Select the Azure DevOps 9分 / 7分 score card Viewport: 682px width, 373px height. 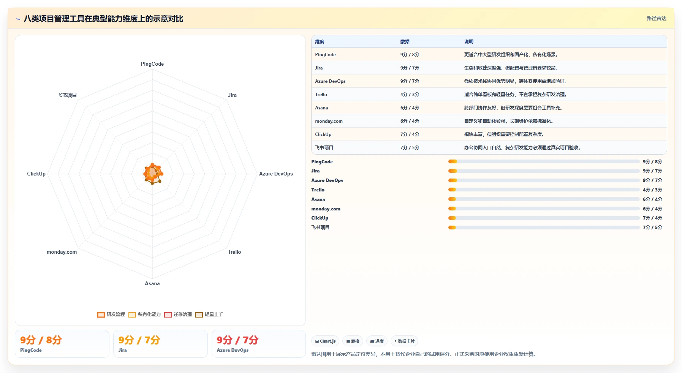259,344
